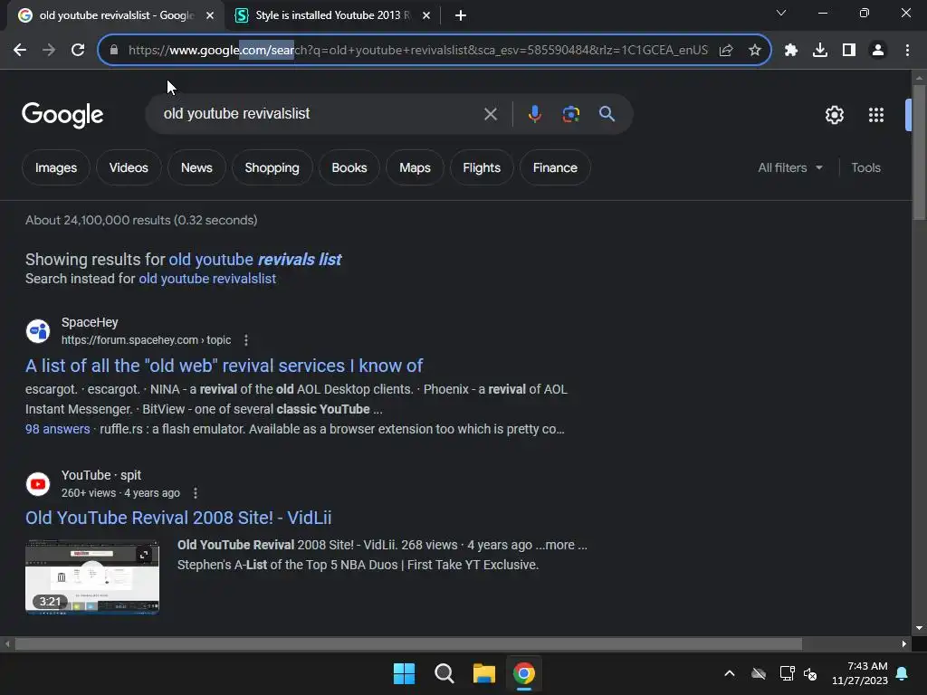927x695 pixels.
Task: Filter results by Finance
Action: 555,167
